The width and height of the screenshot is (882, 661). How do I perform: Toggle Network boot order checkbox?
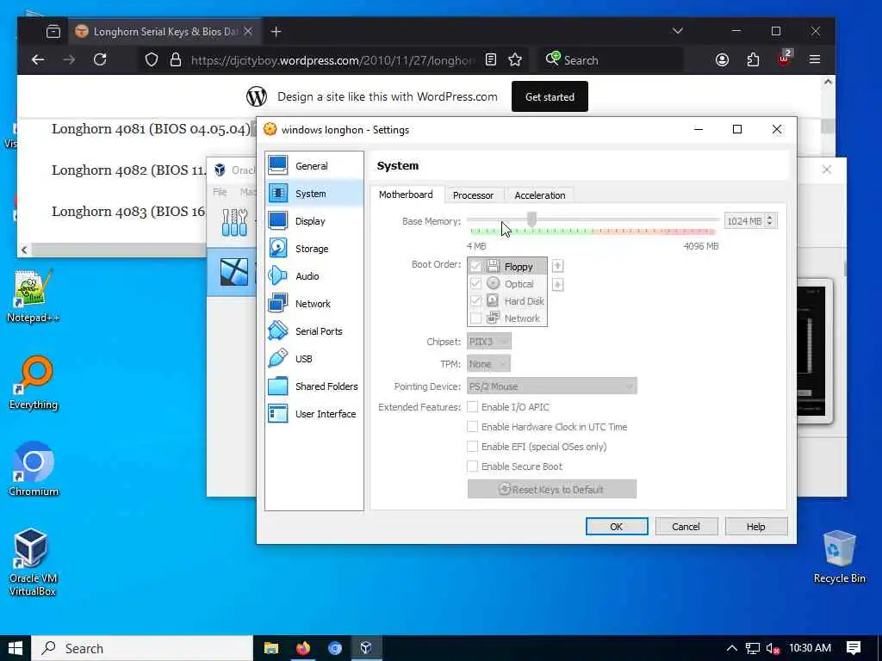point(475,318)
